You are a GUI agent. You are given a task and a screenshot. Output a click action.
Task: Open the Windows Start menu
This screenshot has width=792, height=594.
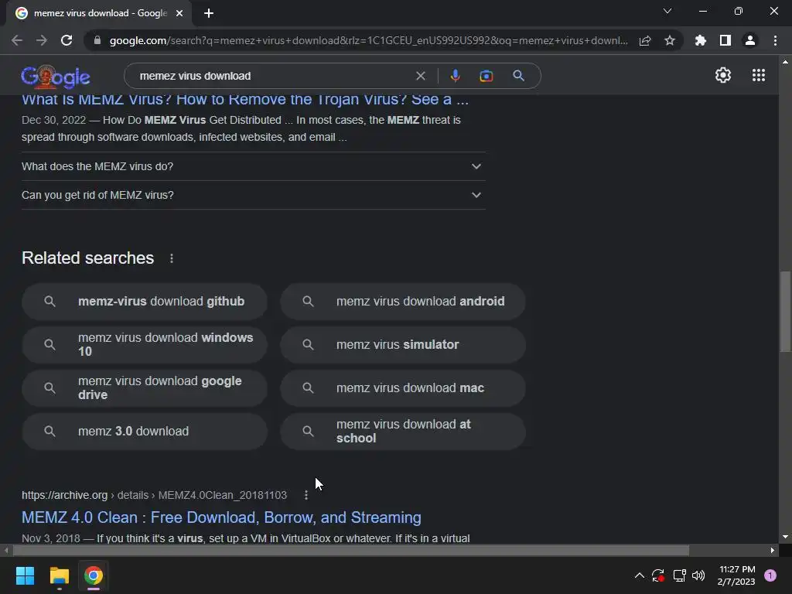pos(25,575)
